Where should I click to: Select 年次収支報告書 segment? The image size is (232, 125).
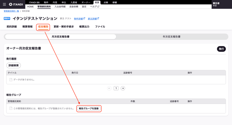click(x=171, y=37)
